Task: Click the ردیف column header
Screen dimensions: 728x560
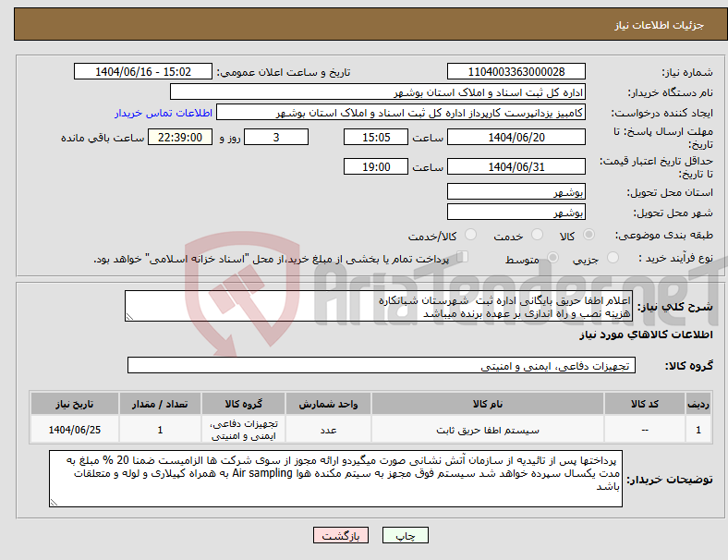Action: 698,404
